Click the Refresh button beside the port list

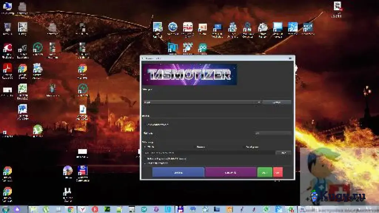click(276, 102)
